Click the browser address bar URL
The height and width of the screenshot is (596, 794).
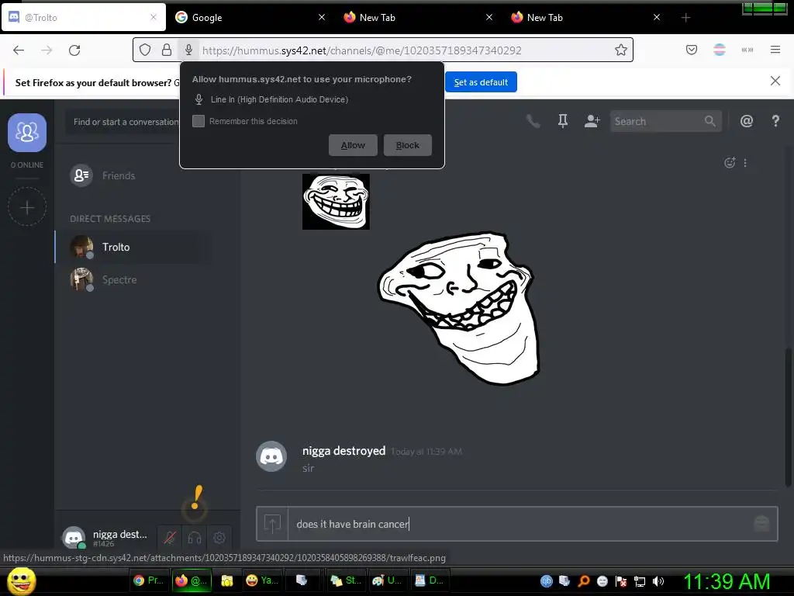pos(361,50)
